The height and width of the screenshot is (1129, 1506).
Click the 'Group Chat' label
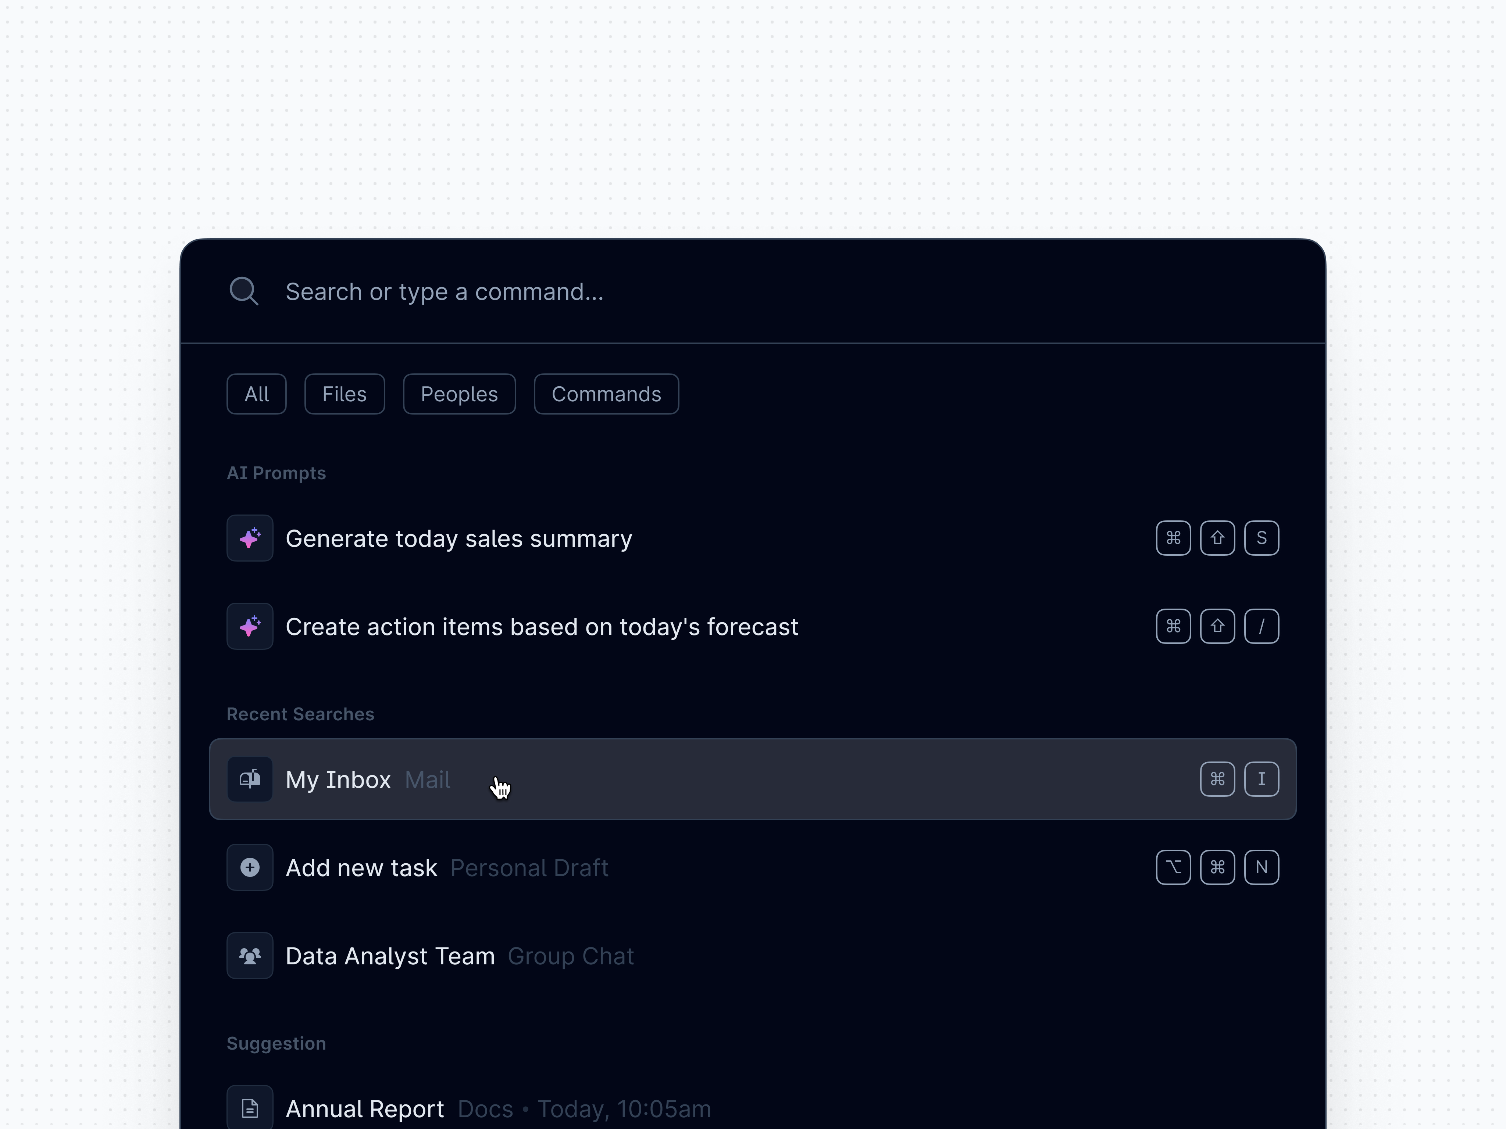coord(571,957)
